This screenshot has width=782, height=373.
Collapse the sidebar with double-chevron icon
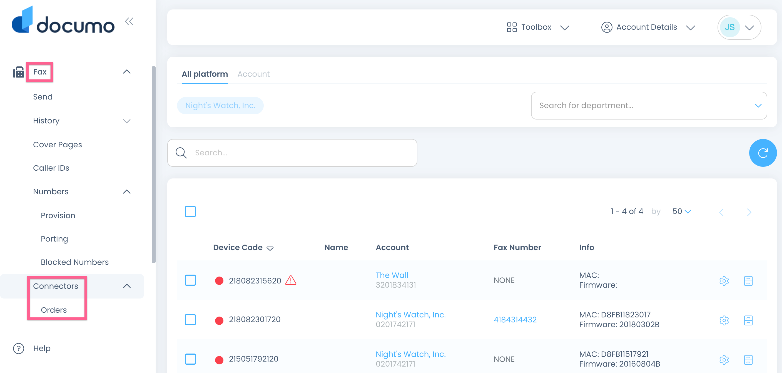[x=129, y=22]
